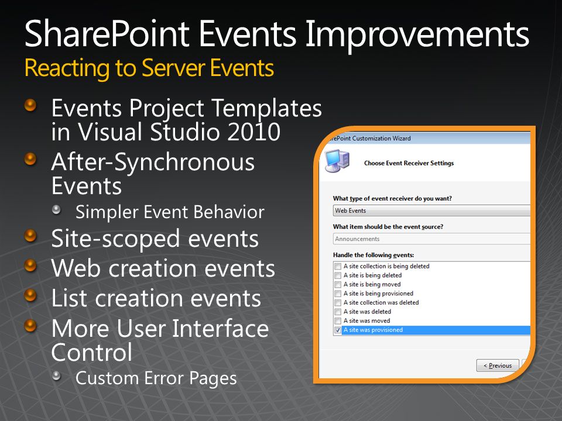Image resolution: width=562 pixels, height=421 pixels.
Task: Click the 'Web creation events' bullet text
Action: point(163,268)
